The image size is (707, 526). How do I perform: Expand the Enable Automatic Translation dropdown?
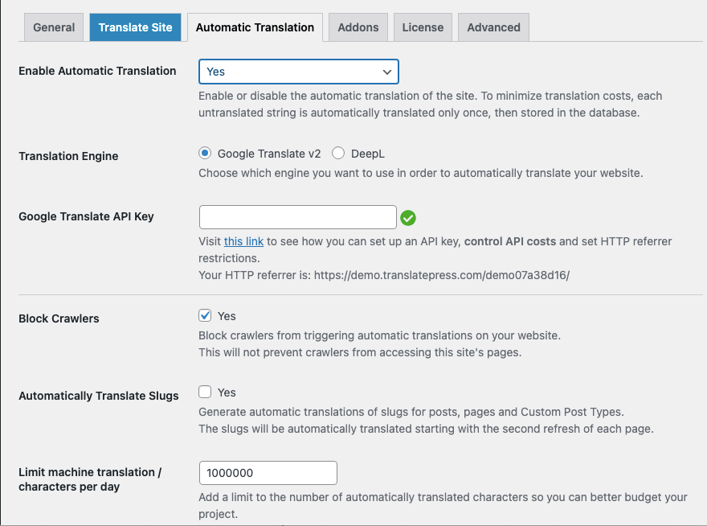pyautogui.click(x=299, y=72)
